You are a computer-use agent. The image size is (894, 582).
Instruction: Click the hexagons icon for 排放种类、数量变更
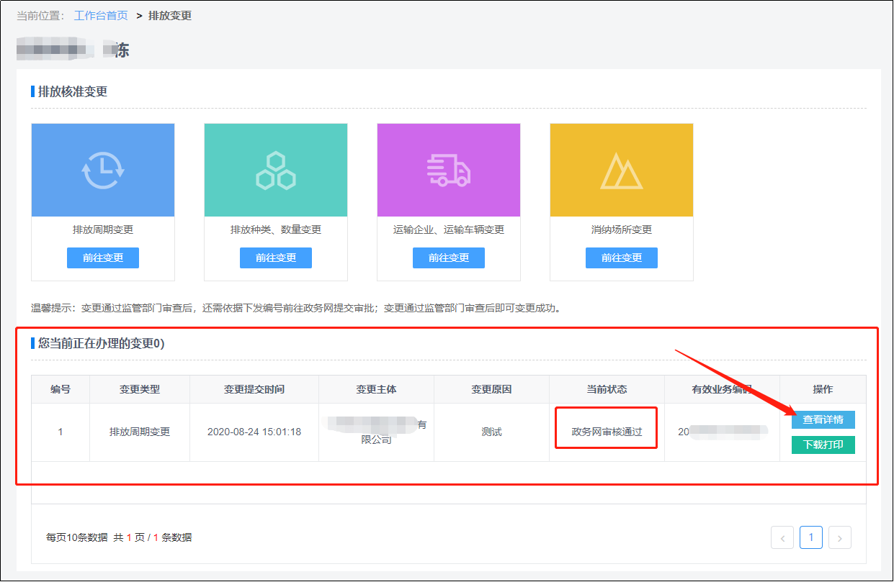[276, 170]
